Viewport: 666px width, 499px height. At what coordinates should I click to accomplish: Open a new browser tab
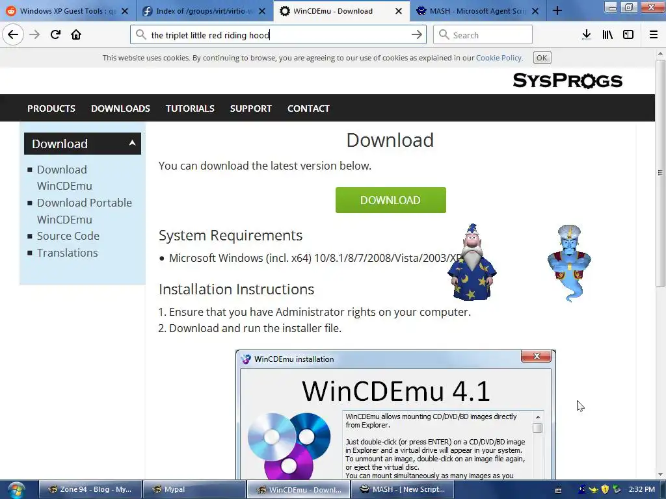pyautogui.click(x=557, y=11)
